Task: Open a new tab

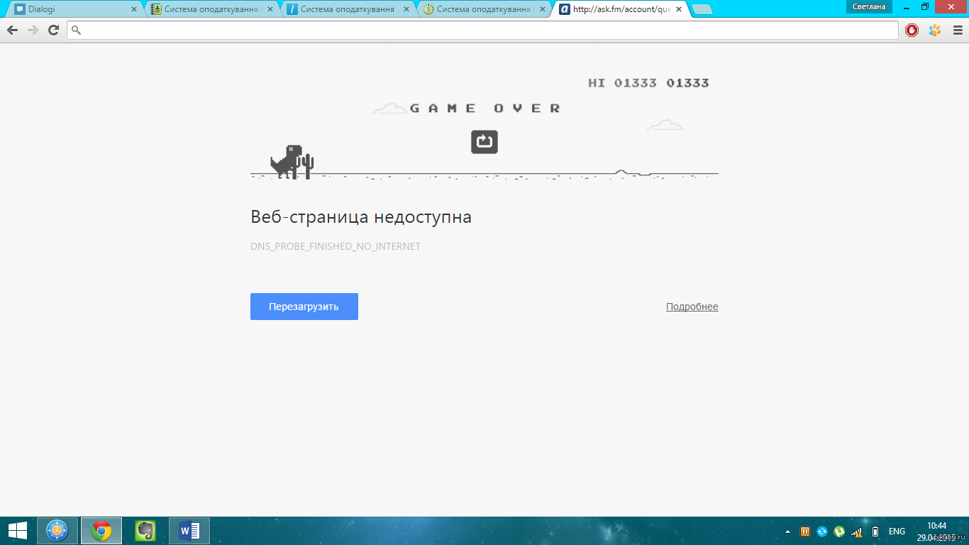Action: pyautogui.click(x=702, y=9)
